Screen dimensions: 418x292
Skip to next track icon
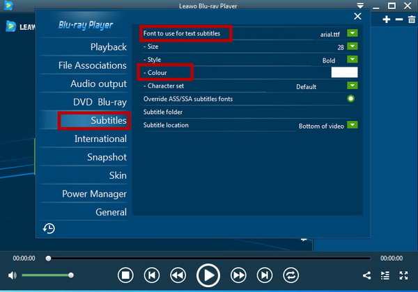(265, 275)
